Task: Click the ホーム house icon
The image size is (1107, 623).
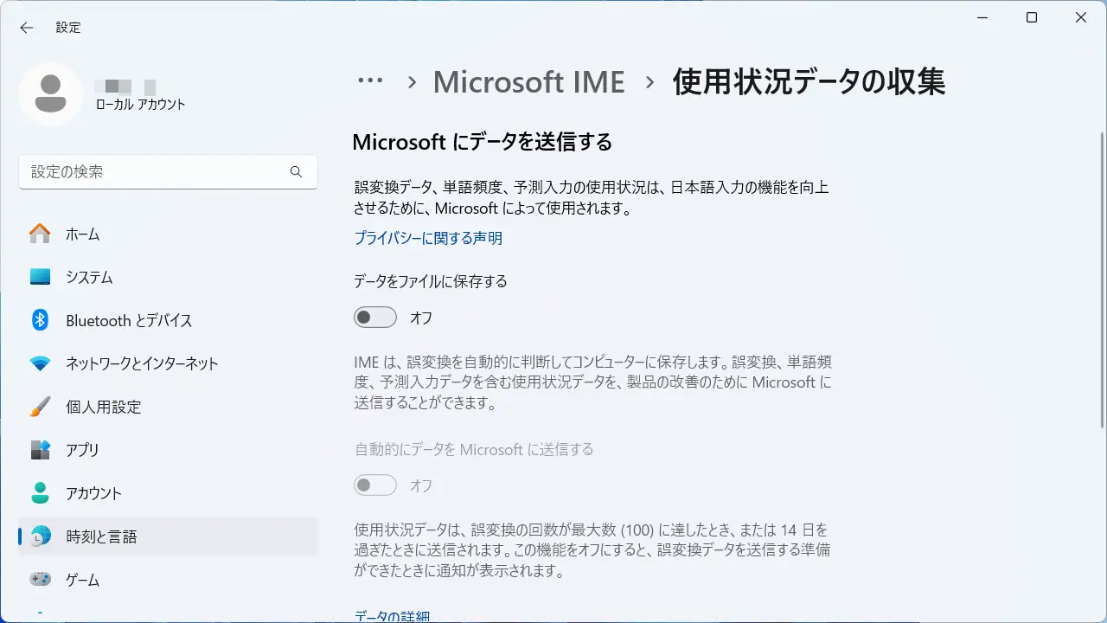Action: tap(40, 234)
